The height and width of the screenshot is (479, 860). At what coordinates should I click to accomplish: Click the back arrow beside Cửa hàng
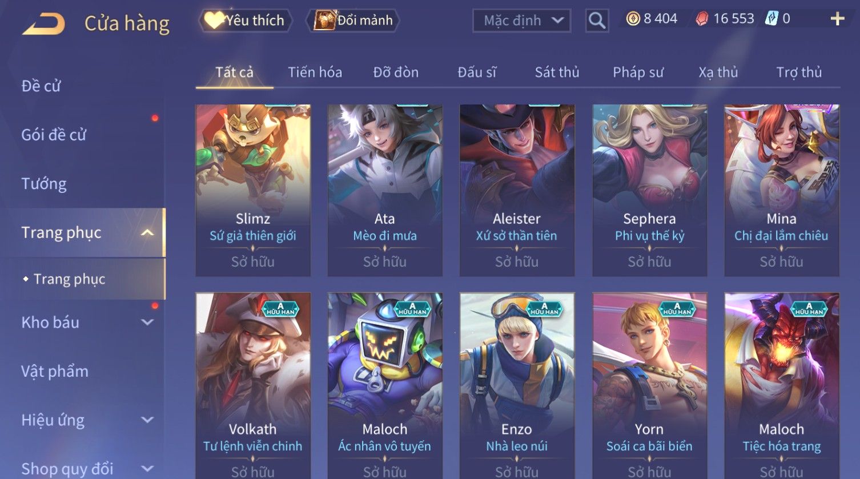click(x=43, y=24)
